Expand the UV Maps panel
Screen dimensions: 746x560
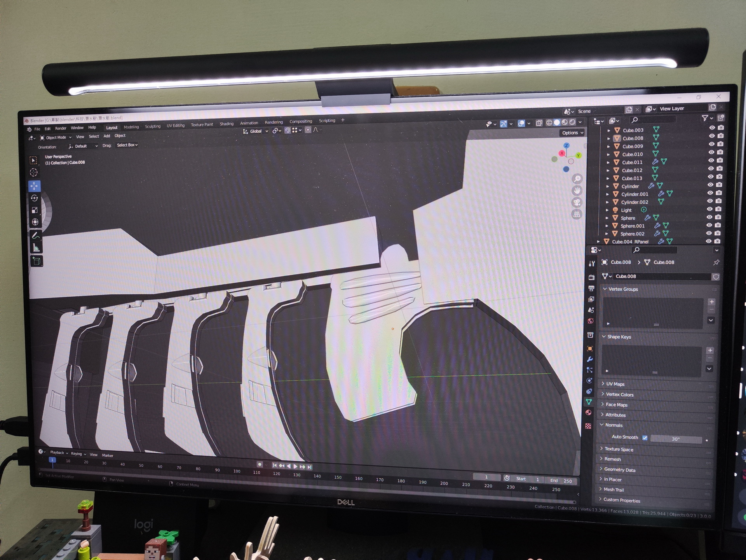tap(615, 384)
